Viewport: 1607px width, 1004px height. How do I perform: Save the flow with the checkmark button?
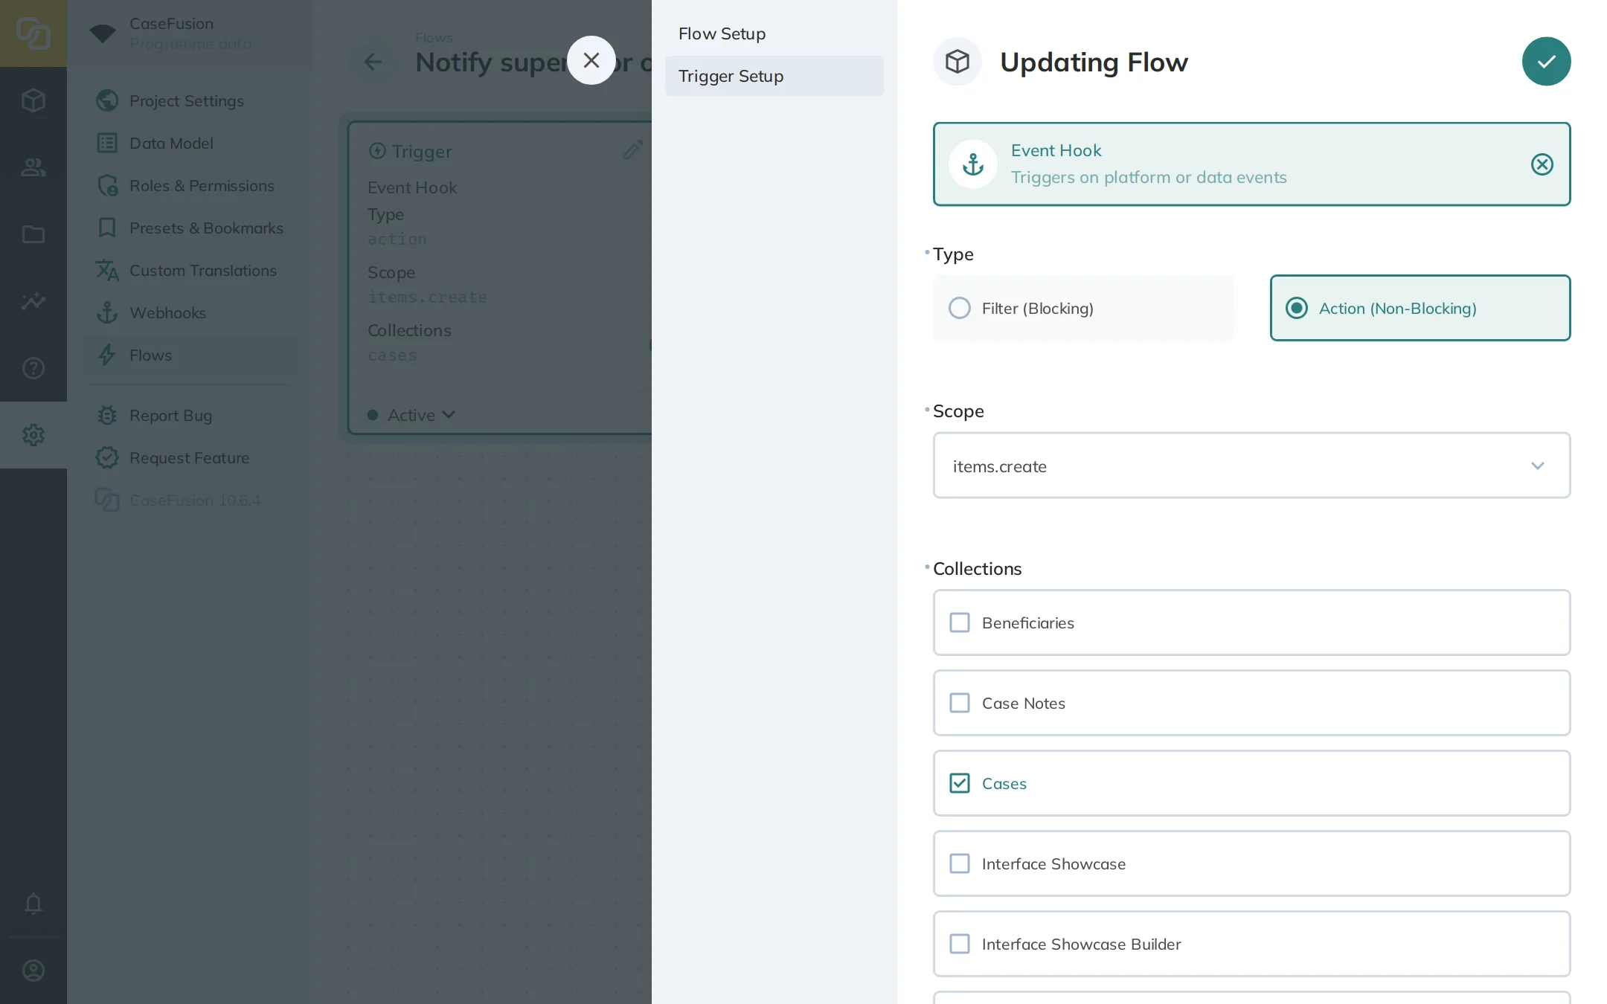click(1546, 62)
